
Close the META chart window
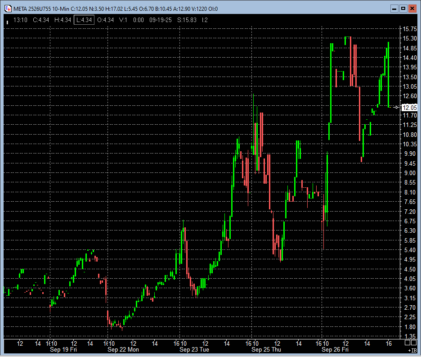pyautogui.click(x=412, y=8)
